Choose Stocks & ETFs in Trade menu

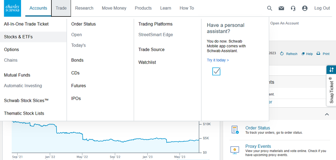(x=33, y=37)
